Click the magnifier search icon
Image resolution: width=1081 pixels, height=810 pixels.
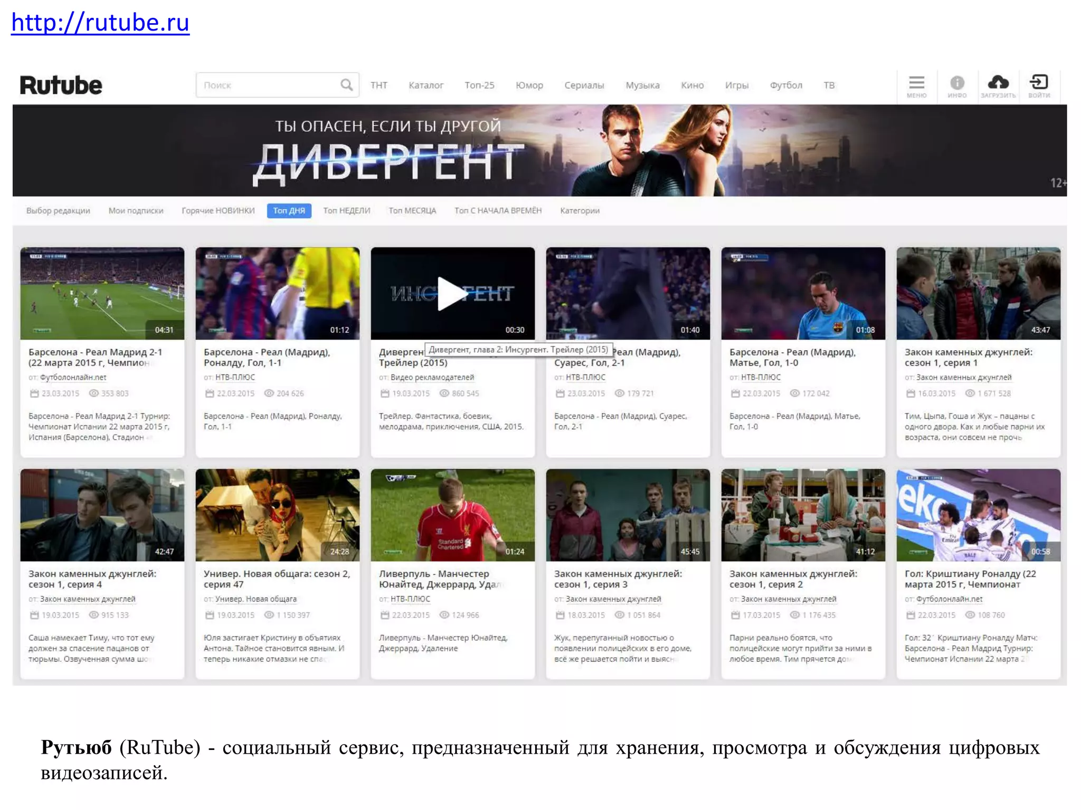pyautogui.click(x=346, y=85)
